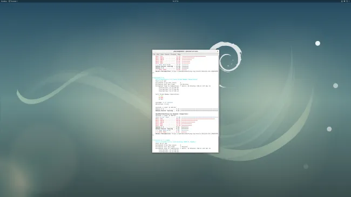Click the terminal window title bar
Screen dimensions: 351x197
click(186, 51)
